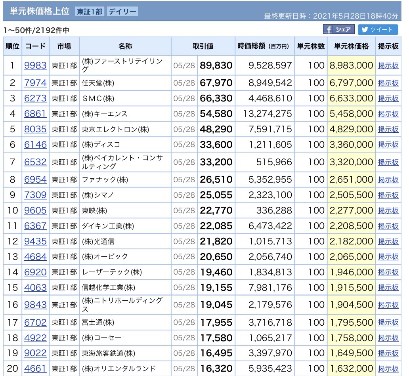The width and height of the screenshot is (409, 376).
Task: Click the 時価総額 column header
Action: tap(264, 46)
